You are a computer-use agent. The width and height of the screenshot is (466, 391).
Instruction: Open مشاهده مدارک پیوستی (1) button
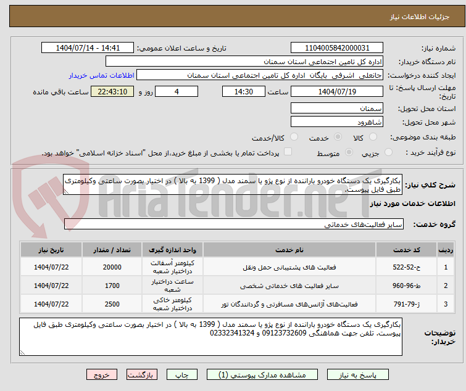point(262,375)
